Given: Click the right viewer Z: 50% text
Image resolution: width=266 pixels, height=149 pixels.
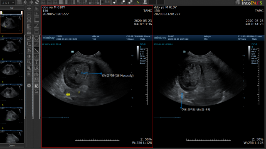Looking at the screenshot, I should click(258, 139).
